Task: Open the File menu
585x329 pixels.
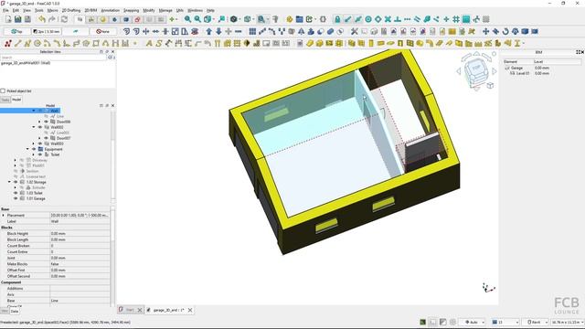Action: tap(5, 10)
